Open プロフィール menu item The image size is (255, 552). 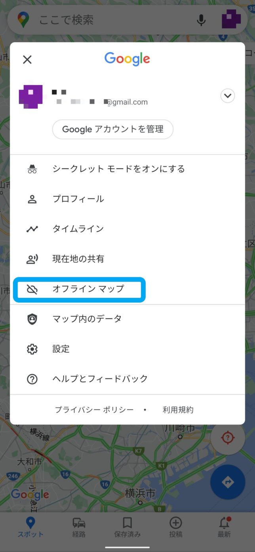(x=78, y=199)
